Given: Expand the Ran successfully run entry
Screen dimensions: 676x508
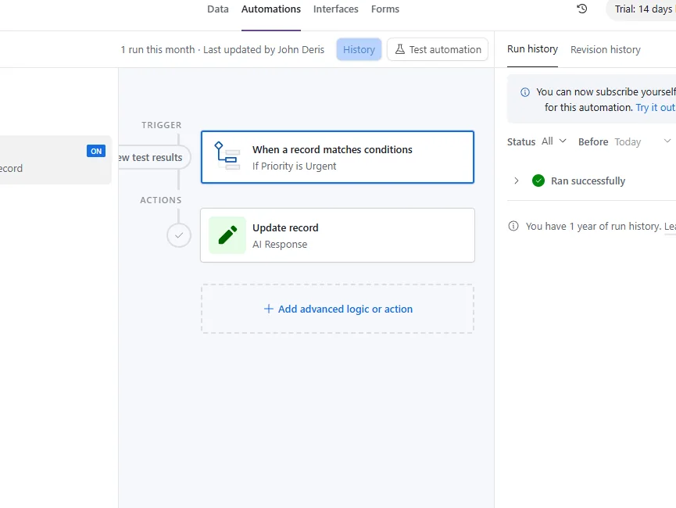Looking at the screenshot, I should [x=516, y=181].
